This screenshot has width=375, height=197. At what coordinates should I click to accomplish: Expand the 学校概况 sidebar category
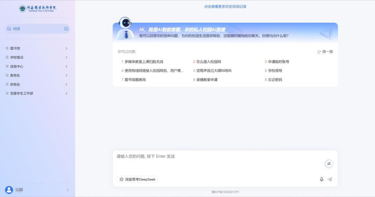pyautogui.click(x=37, y=57)
